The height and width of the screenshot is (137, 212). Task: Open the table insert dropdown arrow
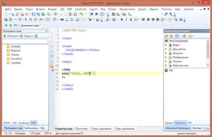51,19
